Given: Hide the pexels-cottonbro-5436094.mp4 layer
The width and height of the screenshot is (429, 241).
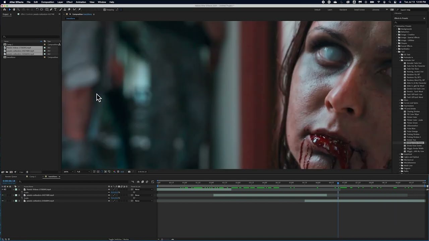Looking at the screenshot, I should tap(2, 201).
